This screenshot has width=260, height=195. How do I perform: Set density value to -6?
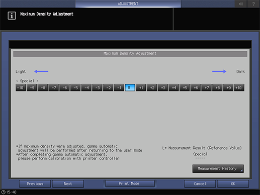pyautogui.click(x=64, y=87)
